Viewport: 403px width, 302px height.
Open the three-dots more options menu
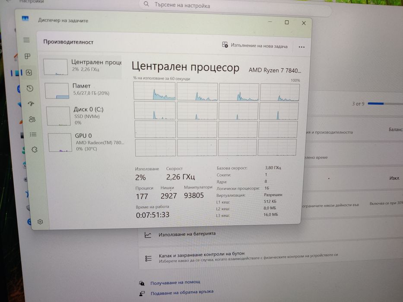click(x=301, y=47)
